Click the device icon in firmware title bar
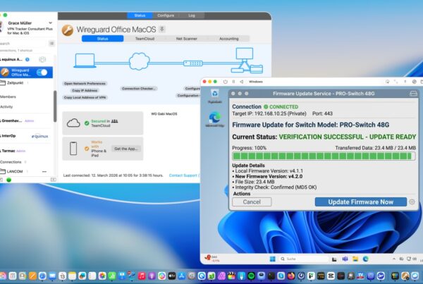Screen dimensions: 423x284 click(x=413, y=94)
